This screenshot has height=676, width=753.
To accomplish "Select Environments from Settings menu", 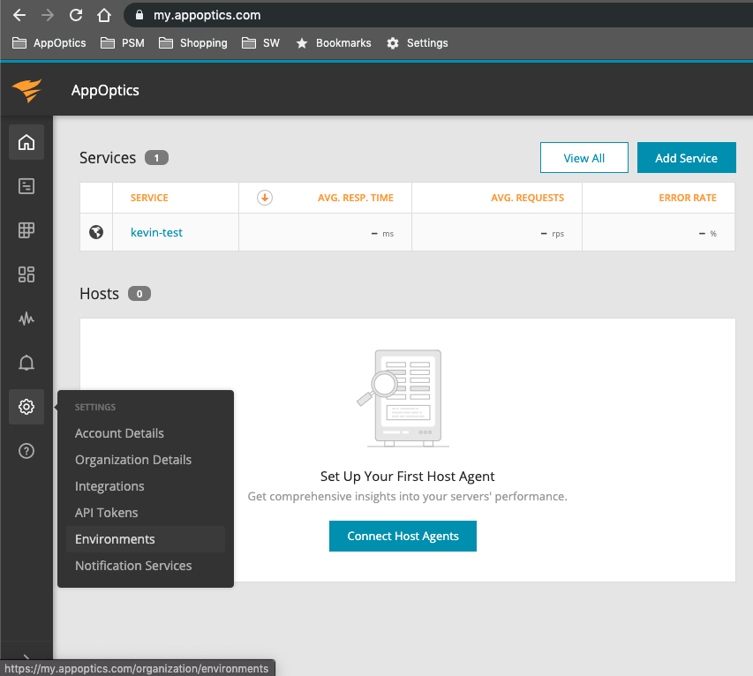I will [115, 539].
